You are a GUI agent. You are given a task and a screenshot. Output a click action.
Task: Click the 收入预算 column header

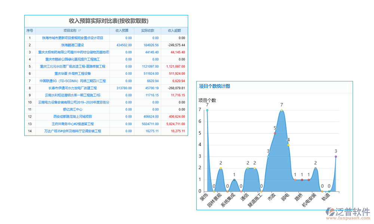122,31
